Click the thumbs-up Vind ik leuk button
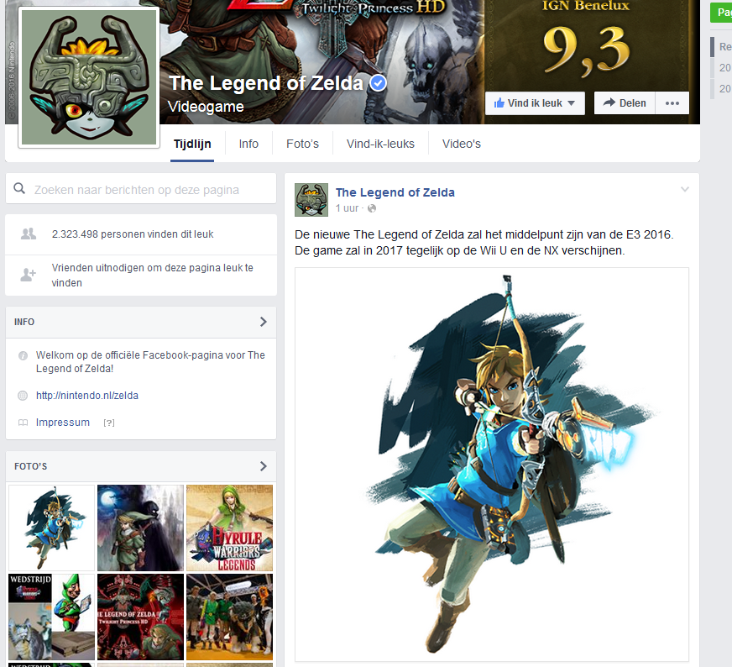This screenshot has height=667, width=732. (x=535, y=103)
